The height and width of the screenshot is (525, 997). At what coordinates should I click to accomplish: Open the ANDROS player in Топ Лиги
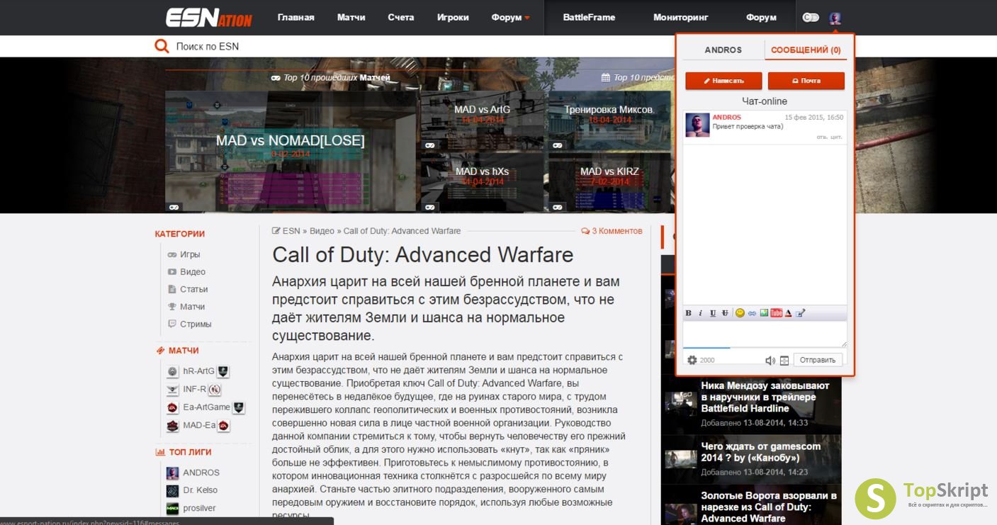(x=201, y=473)
